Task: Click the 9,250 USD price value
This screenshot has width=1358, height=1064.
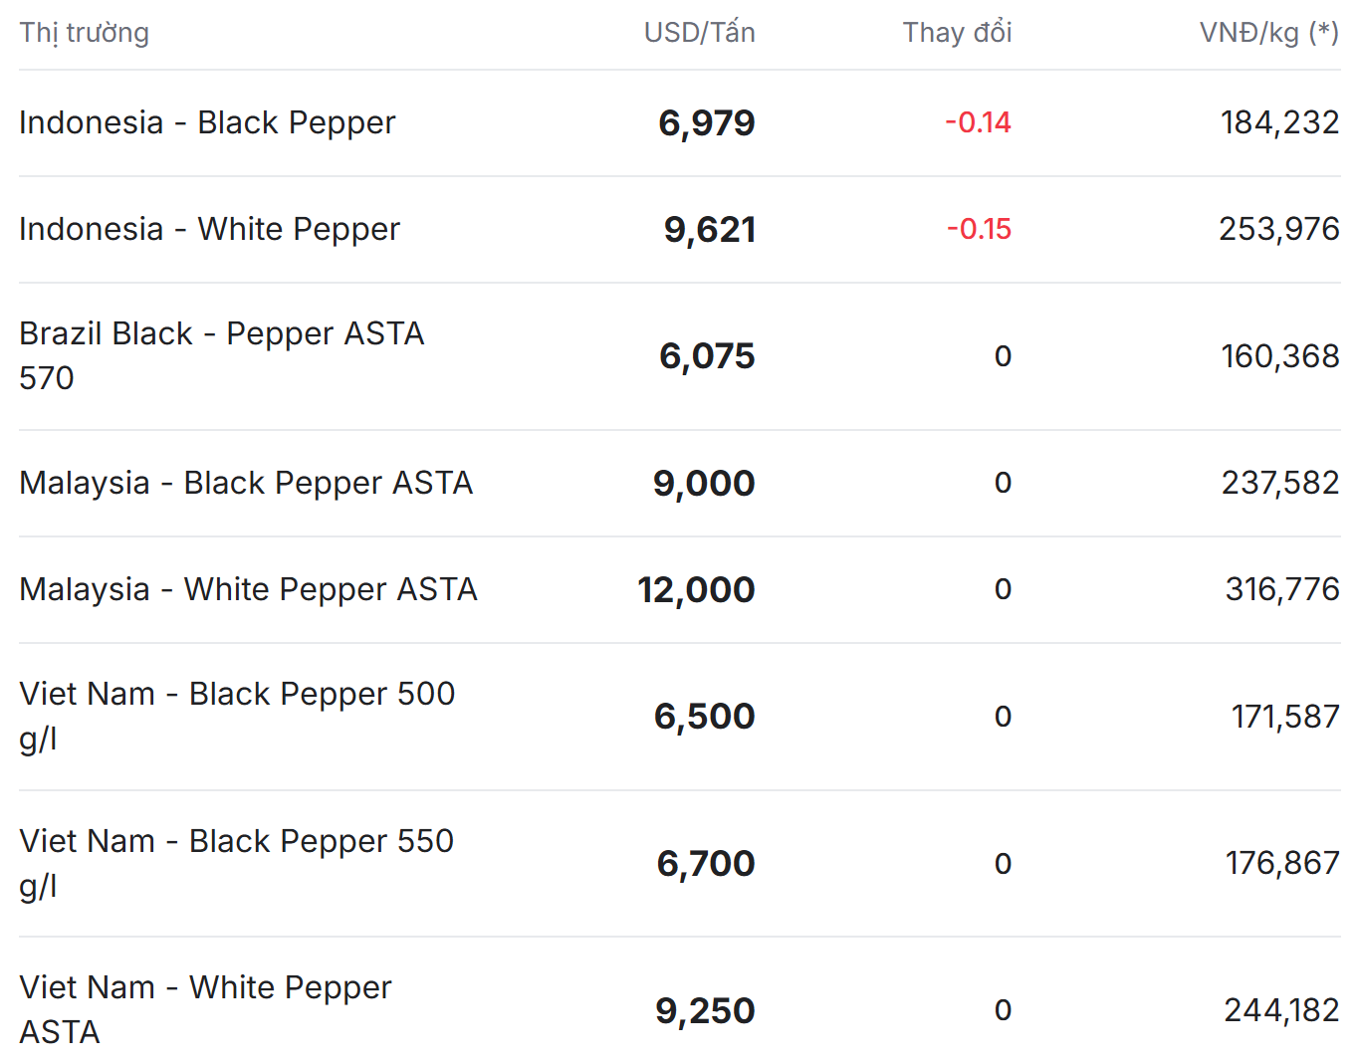Action: pyautogui.click(x=705, y=1011)
